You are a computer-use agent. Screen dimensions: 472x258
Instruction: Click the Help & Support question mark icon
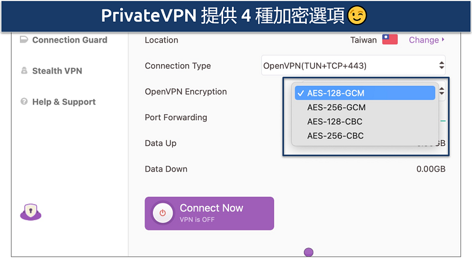(24, 102)
